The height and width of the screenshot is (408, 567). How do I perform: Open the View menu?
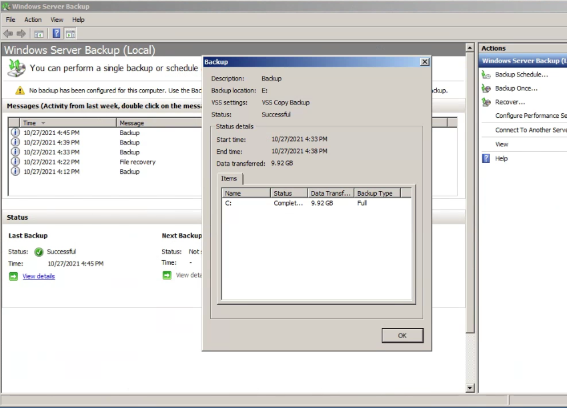tap(57, 20)
